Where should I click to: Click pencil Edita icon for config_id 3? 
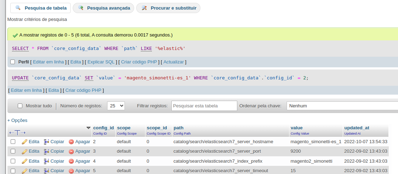pyautogui.click(x=24, y=151)
